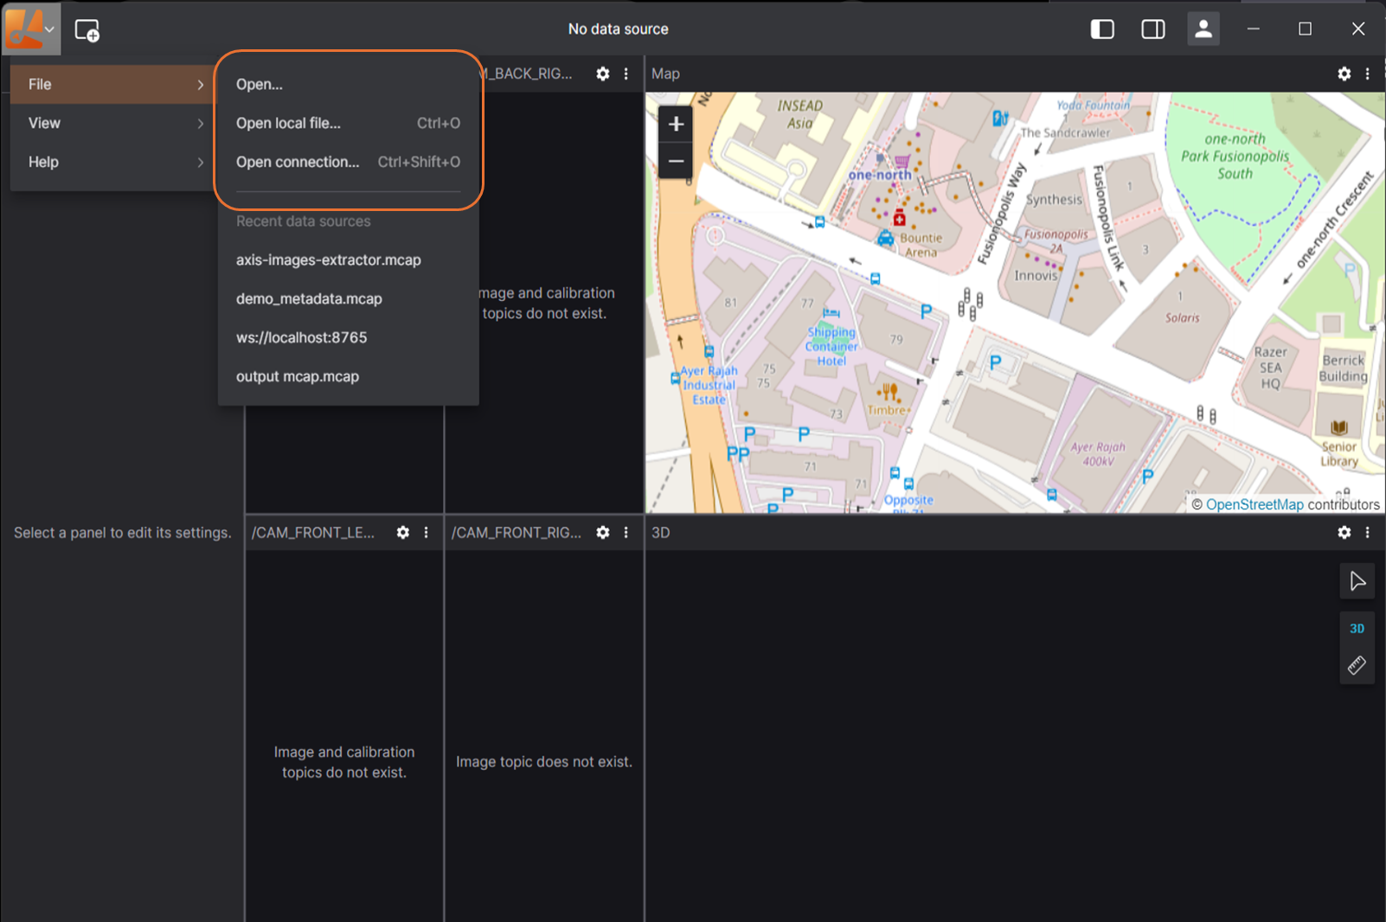This screenshot has width=1386, height=922.
Task: Choose Open local file... entry
Action: point(348,123)
